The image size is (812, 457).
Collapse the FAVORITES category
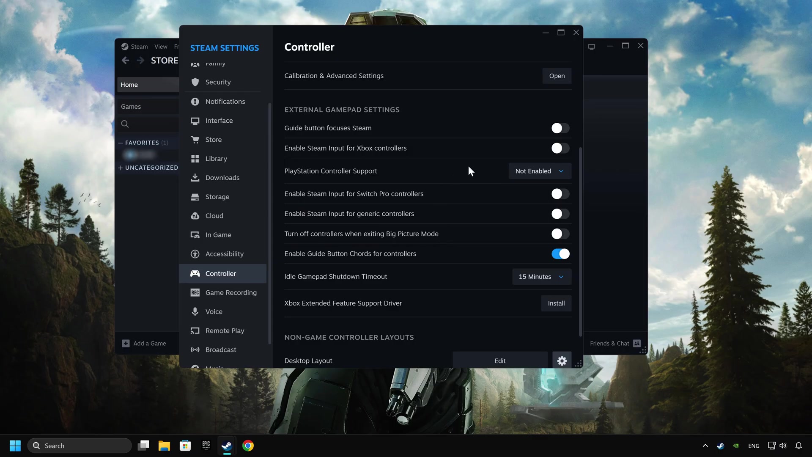click(x=121, y=143)
